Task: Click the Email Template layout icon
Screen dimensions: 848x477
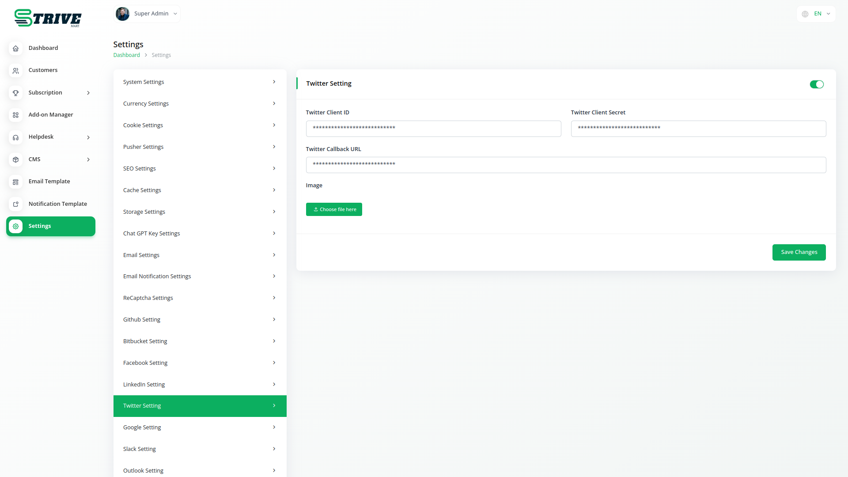Action: tap(15, 182)
